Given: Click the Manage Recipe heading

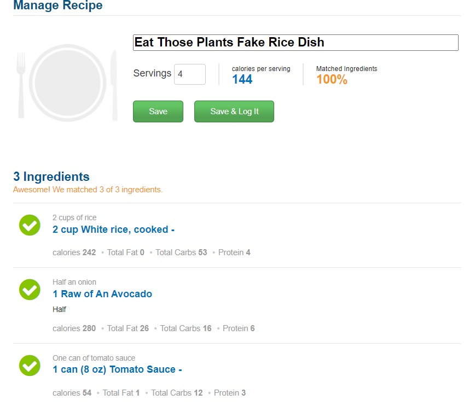Looking at the screenshot, I should (57, 5).
